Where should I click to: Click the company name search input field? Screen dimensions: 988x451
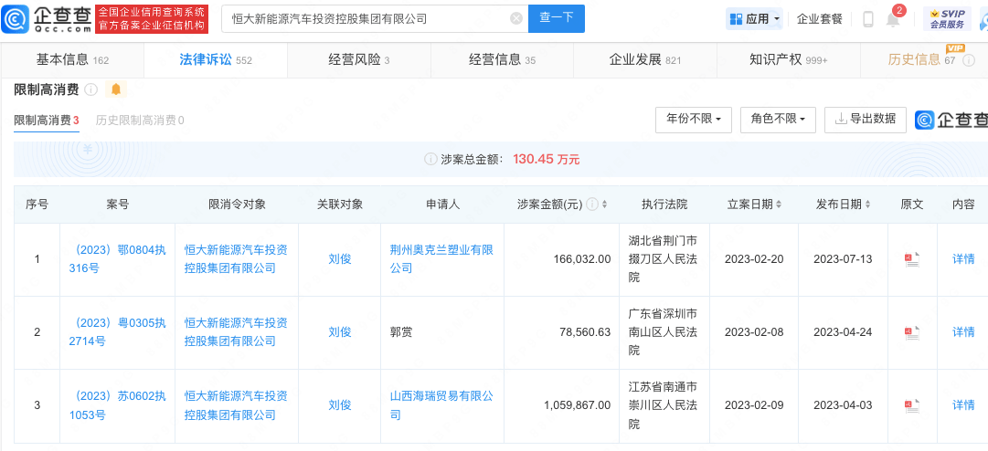[366, 18]
